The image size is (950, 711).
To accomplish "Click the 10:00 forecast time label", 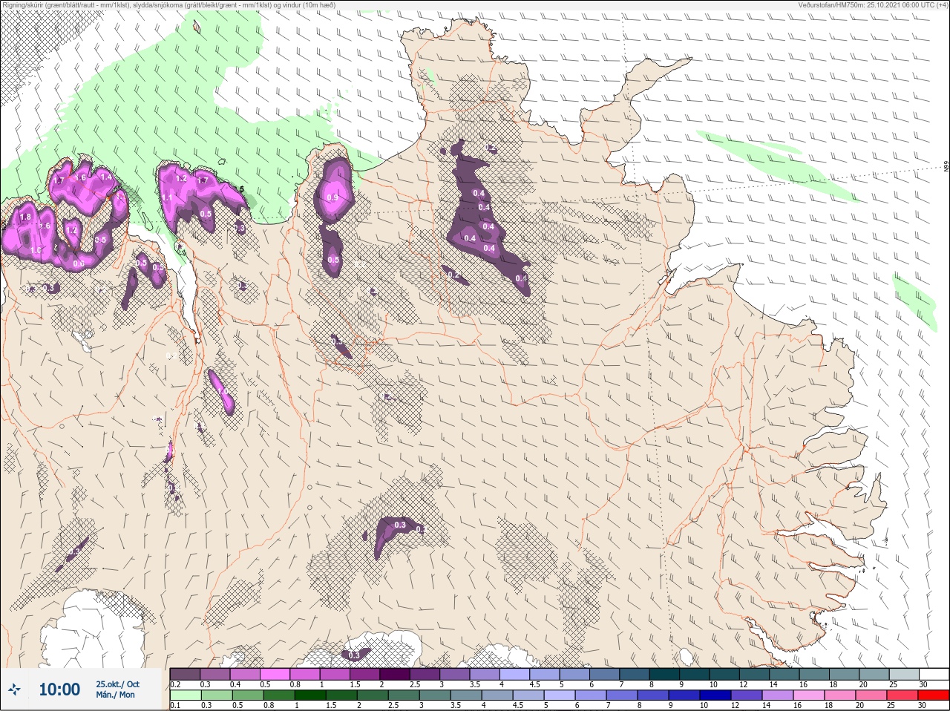I will (59, 689).
